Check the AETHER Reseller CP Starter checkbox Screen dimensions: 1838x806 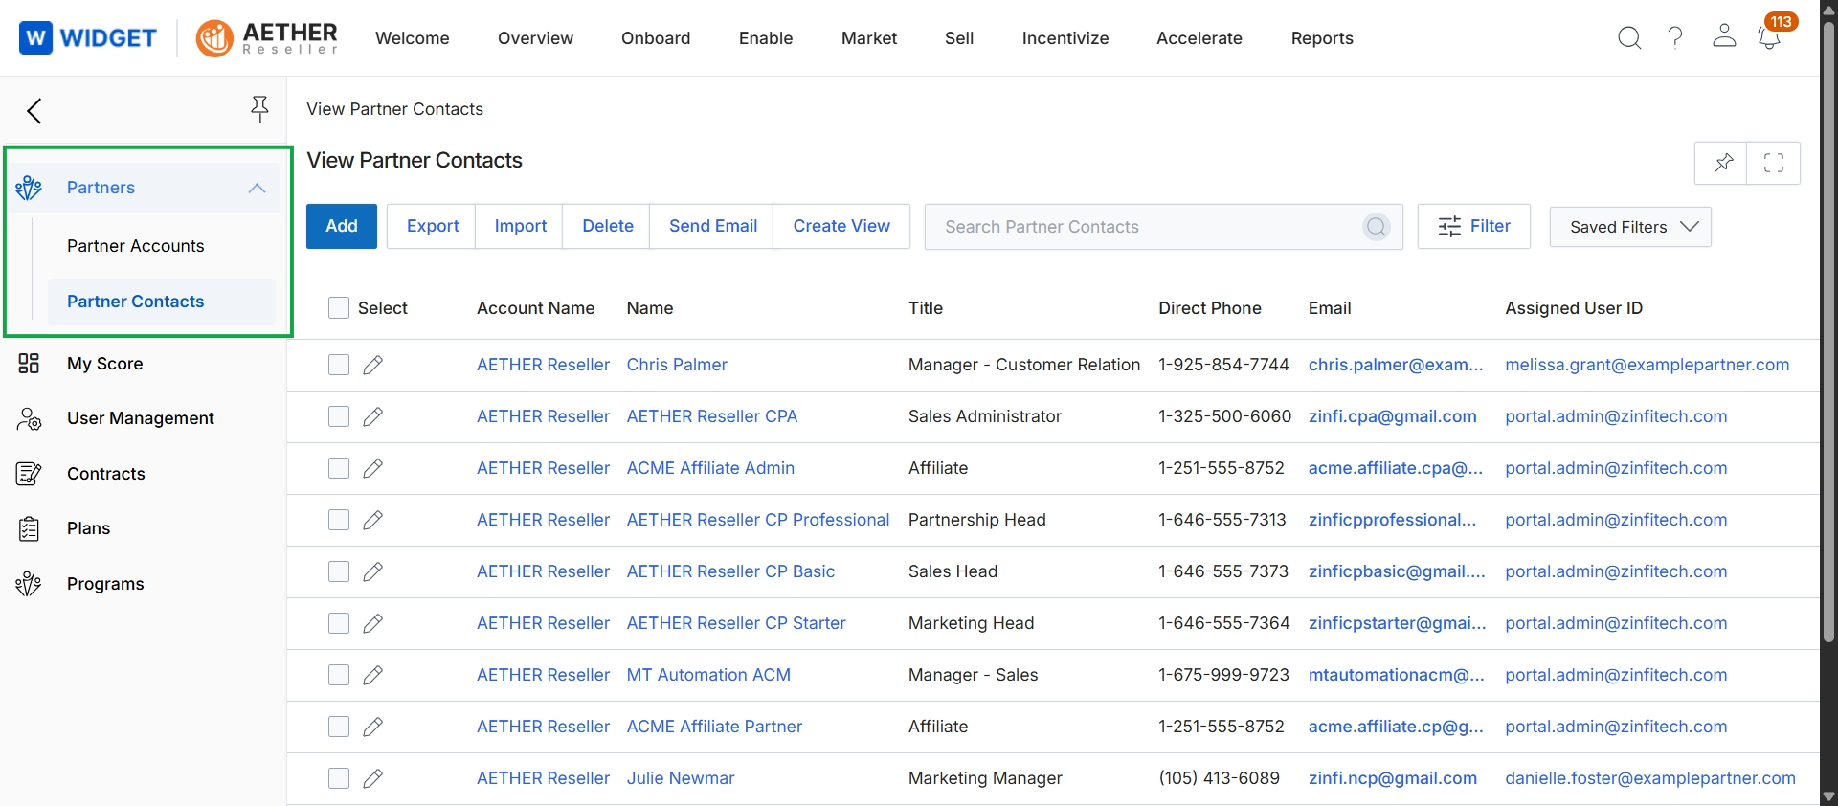click(x=339, y=623)
